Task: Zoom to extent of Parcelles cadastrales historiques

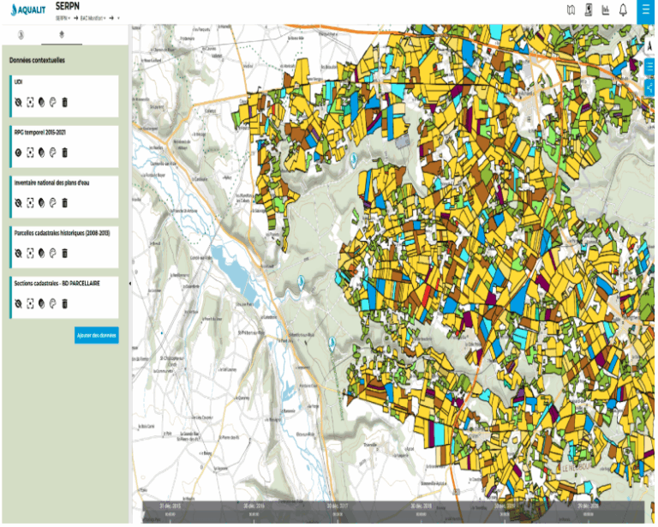Action: coord(30,253)
